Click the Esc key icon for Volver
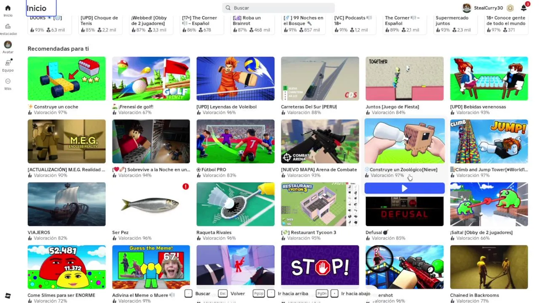 (223, 293)
